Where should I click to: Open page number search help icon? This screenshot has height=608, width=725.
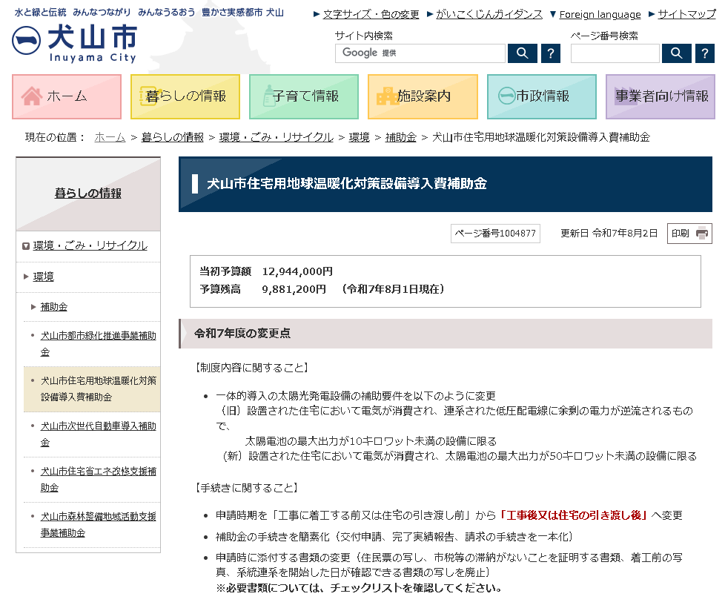click(705, 53)
